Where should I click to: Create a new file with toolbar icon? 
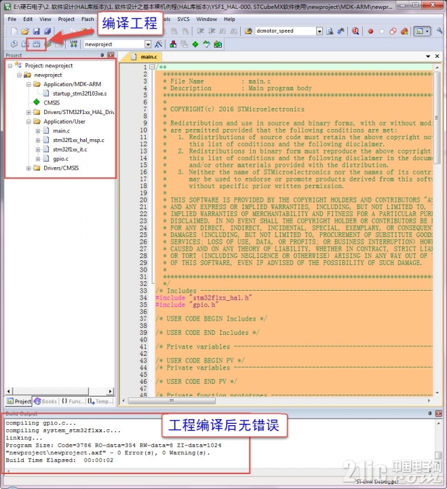point(14,31)
